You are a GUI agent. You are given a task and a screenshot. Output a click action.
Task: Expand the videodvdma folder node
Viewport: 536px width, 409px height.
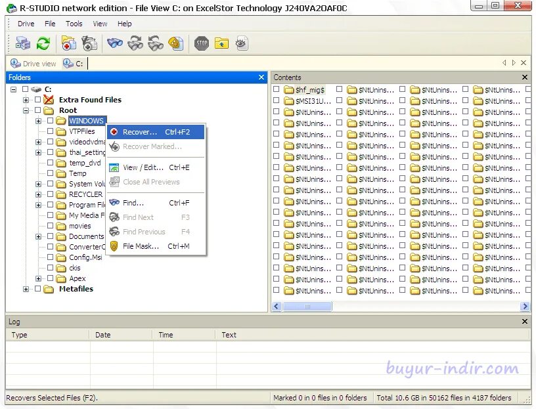tap(38, 142)
